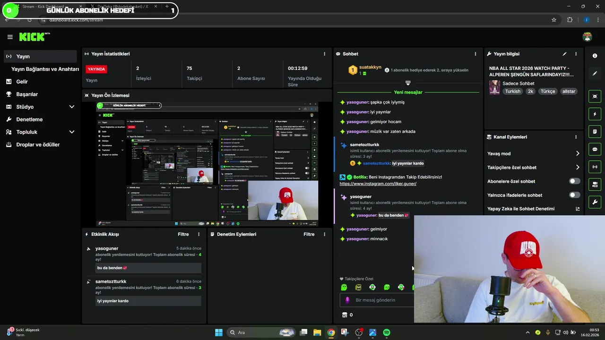Toggle the wrench icon in right sidebar
This screenshot has width=605, height=340.
pyautogui.click(x=595, y=202)
